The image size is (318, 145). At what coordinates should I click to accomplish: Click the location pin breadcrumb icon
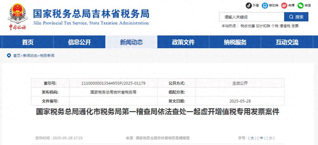9,56
